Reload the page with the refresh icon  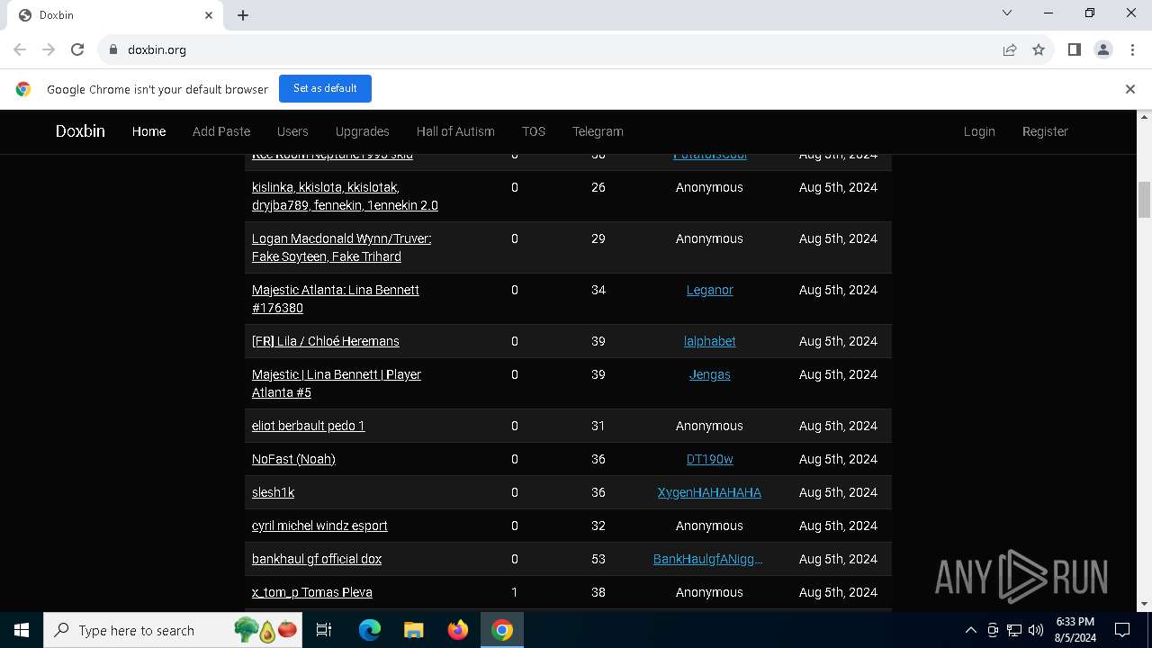[x=77, y=49]
